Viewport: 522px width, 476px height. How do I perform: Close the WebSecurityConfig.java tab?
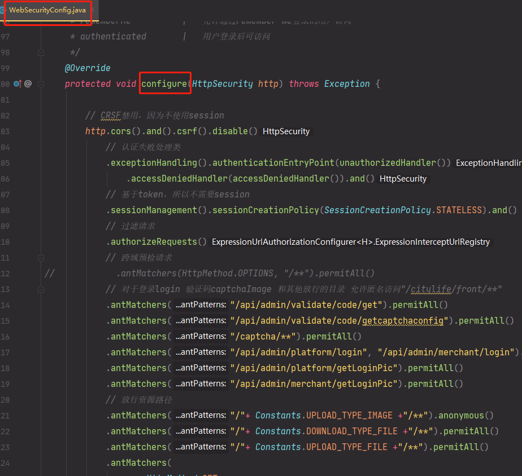pos(93,10)
